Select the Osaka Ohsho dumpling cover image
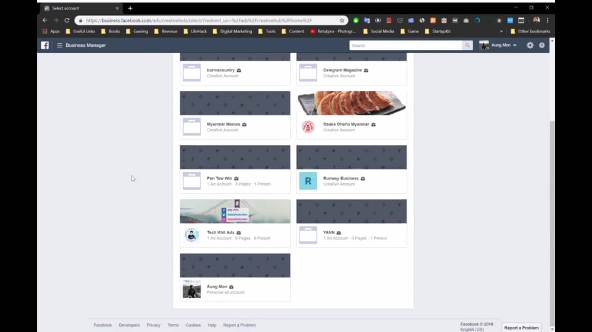This screenshot has height=332, width=592. [351, 103]
